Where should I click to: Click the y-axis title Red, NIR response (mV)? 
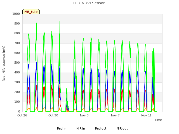pyautogui.click(x=4, y=63)
